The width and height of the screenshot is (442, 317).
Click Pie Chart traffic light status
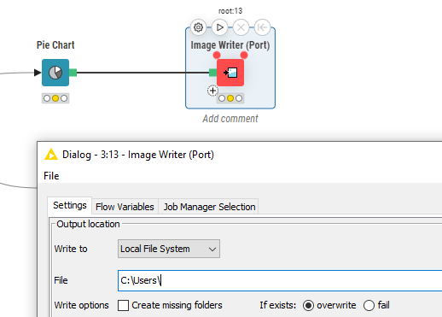pyautogui.click(x=55, y=98)
